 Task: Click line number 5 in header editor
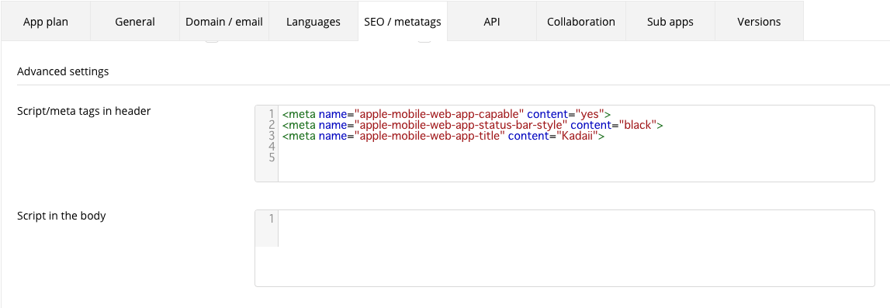point(272,157)
